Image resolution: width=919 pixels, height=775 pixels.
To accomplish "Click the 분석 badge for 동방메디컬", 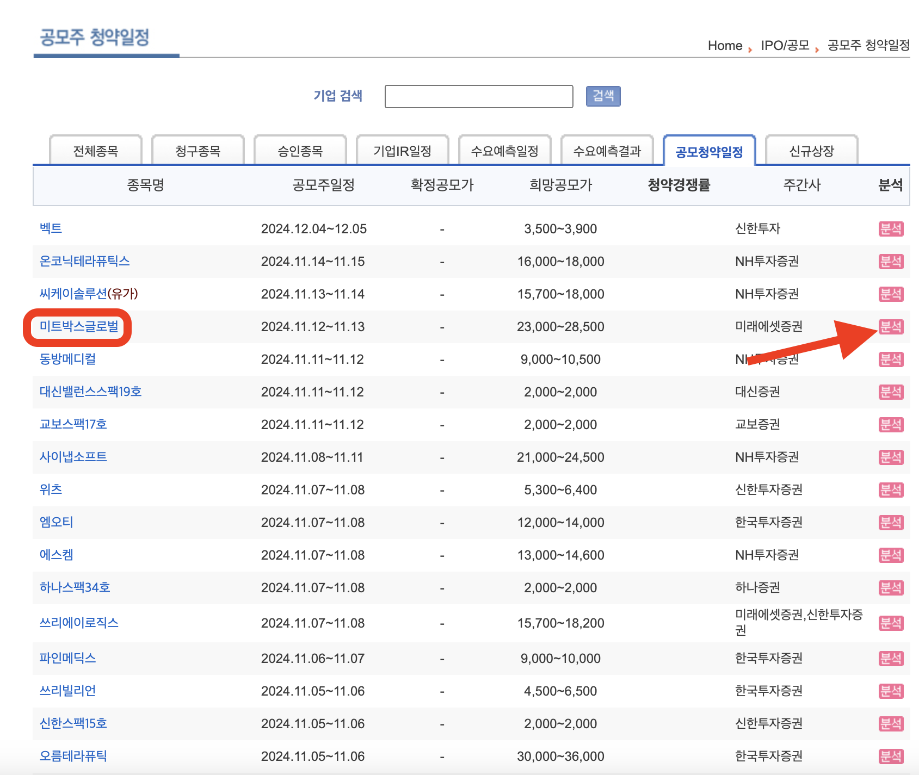I will 891,359.
